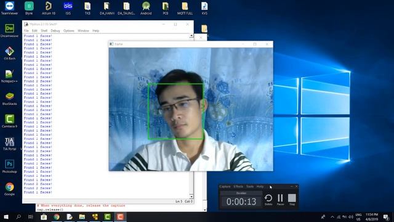Open Options menu in Python Shell

[x=68, y=31]
